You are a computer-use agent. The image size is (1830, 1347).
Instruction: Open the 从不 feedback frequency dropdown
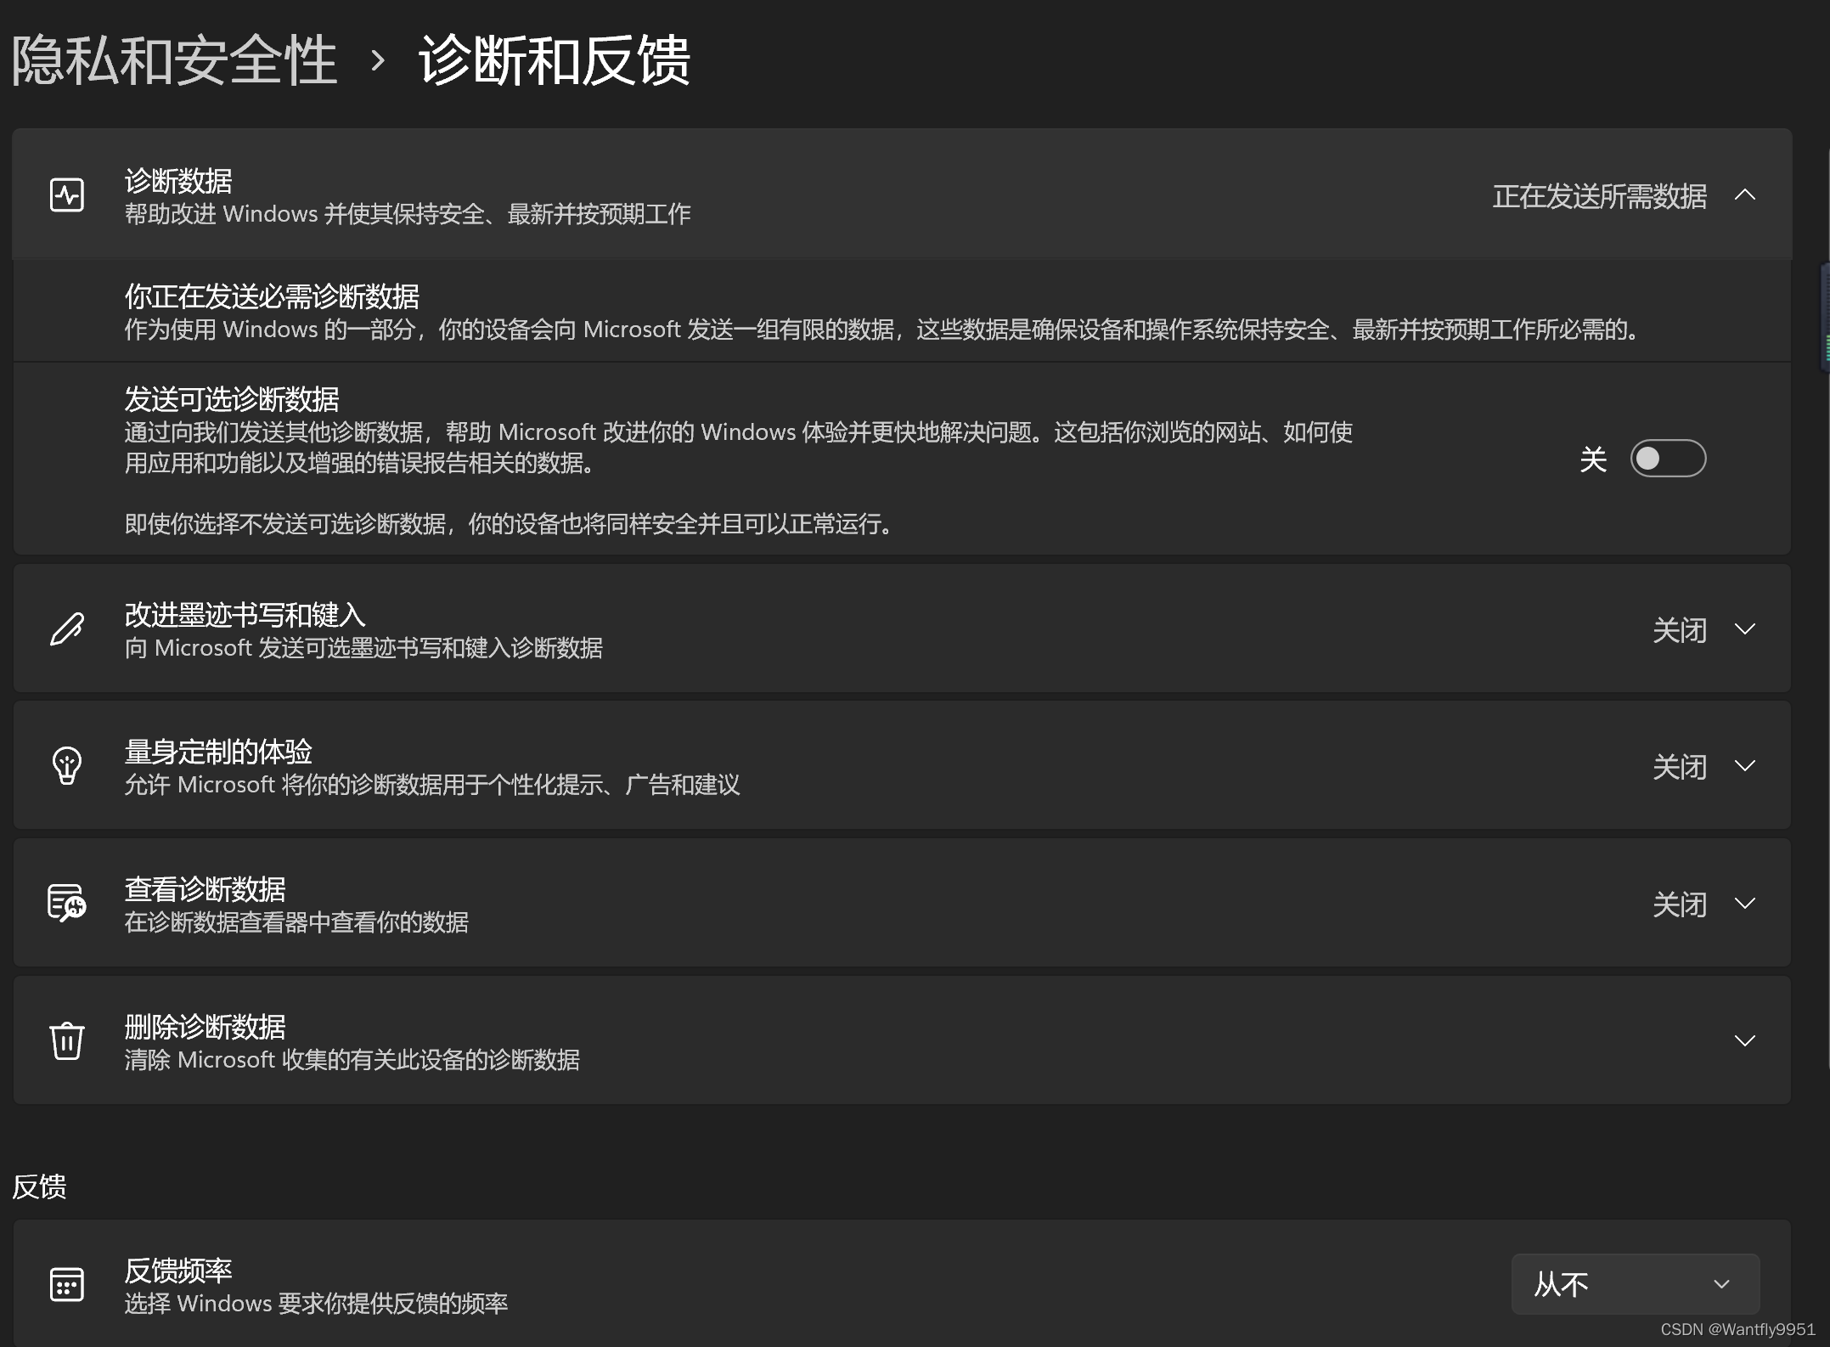(1635, 1284)
